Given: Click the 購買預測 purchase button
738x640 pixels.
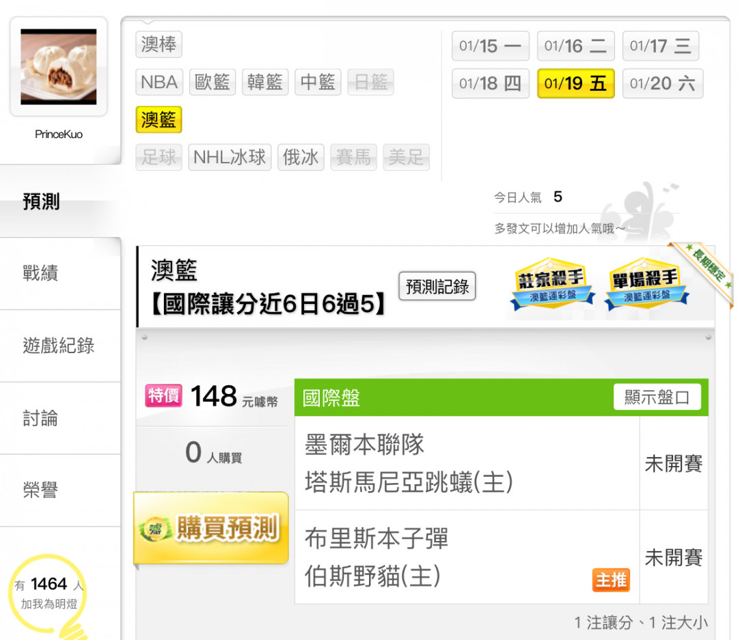Looking at the screenshot, I should 211,527.
